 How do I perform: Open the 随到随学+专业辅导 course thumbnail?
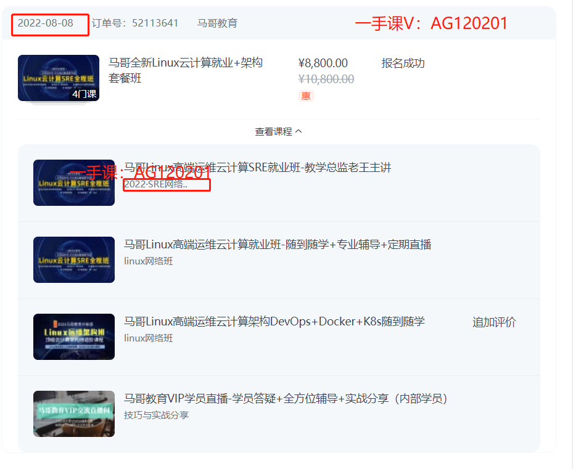[74, 259]
